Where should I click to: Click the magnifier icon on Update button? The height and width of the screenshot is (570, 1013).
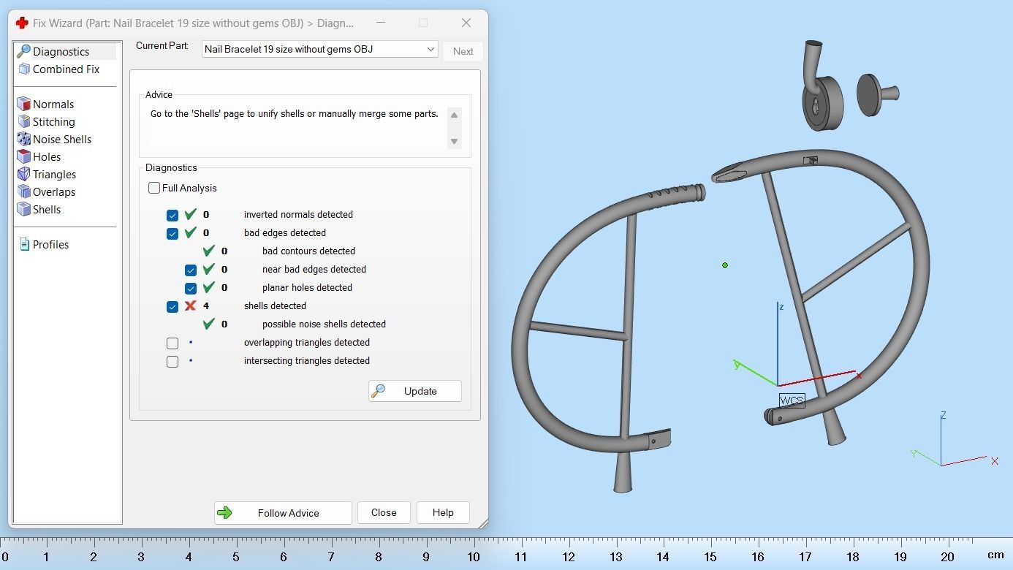(x=378, y=391)
